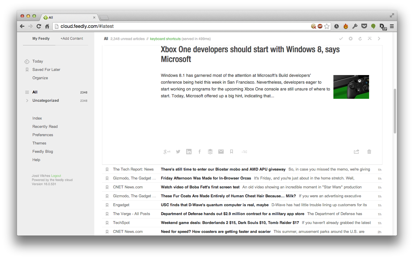Click the Logout link
The image size is (414, 259).
pyautogui.click(x=56, y=176)
